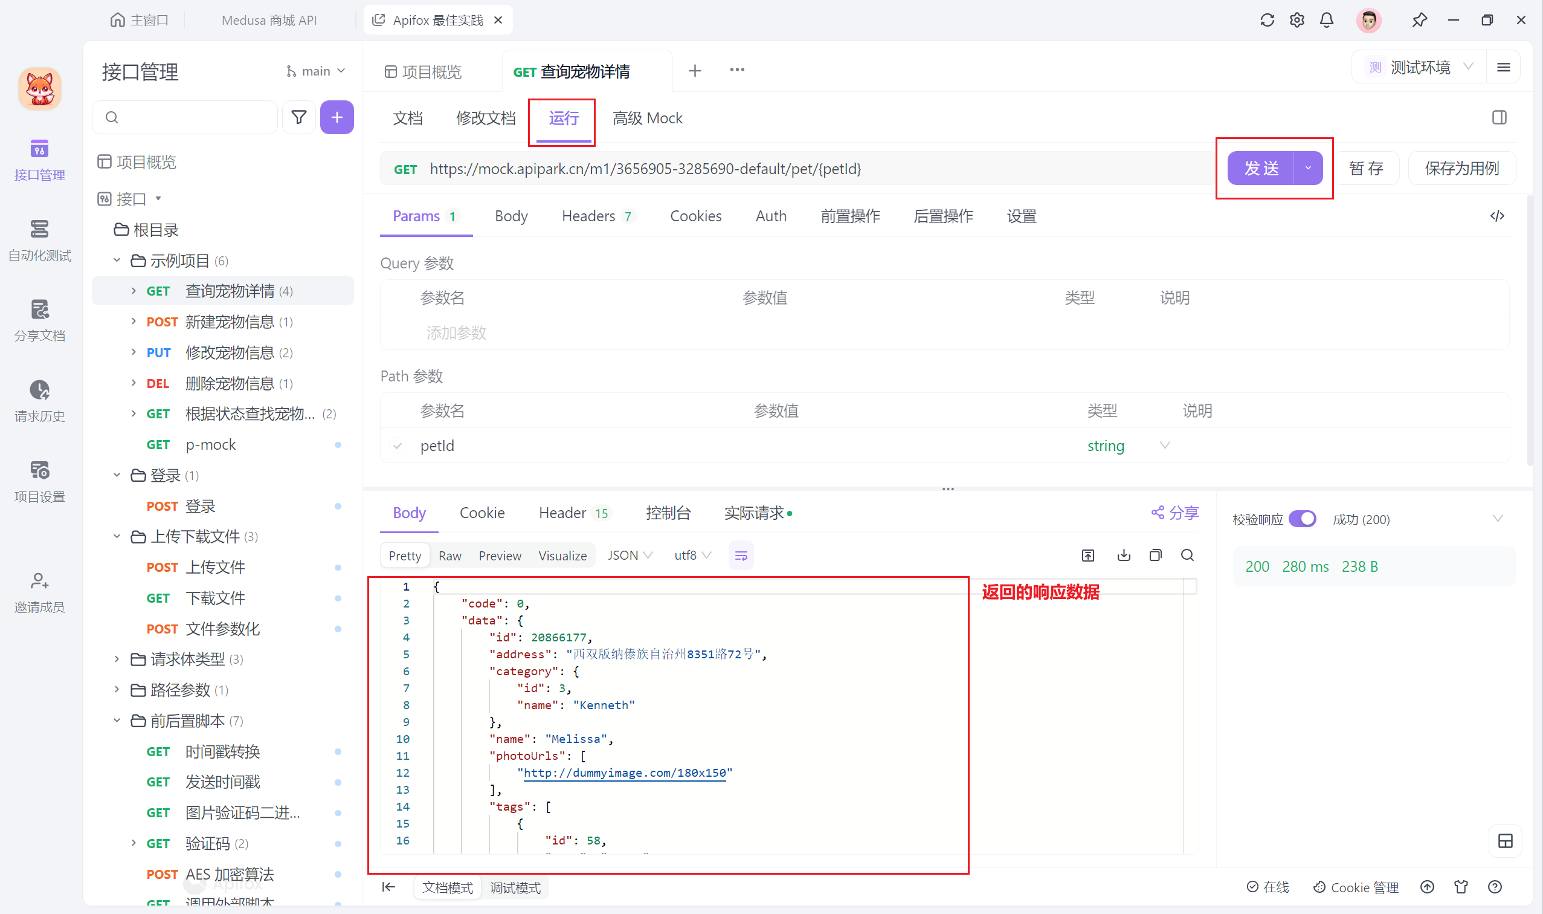Viewport: 1543px width, 914px height.
Task: Open the 自动化测试 sidebar panel
Action: (x=39, y=240)
